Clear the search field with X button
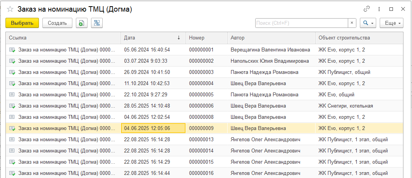Screen dimensions: 412x178 (352, 23)
